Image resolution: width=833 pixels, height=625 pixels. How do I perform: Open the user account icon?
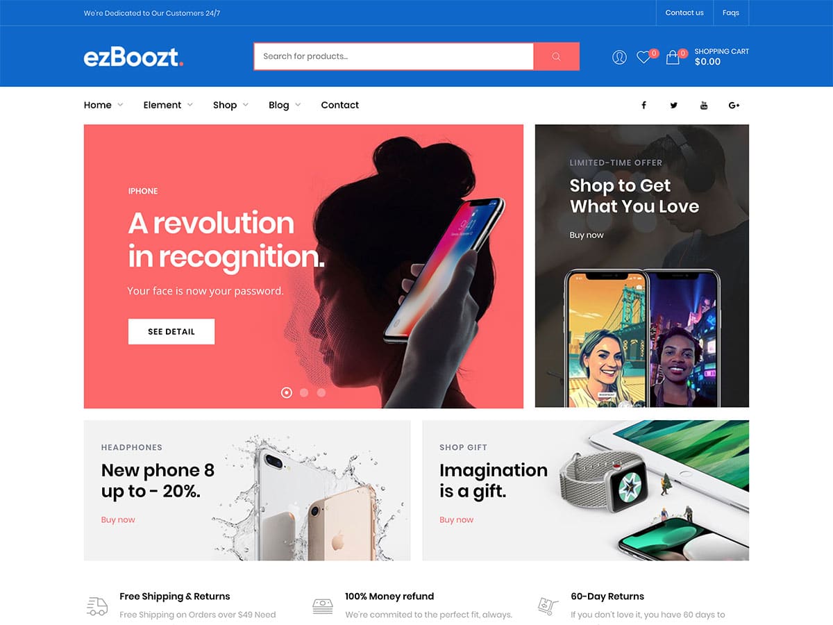pos(619,57)
